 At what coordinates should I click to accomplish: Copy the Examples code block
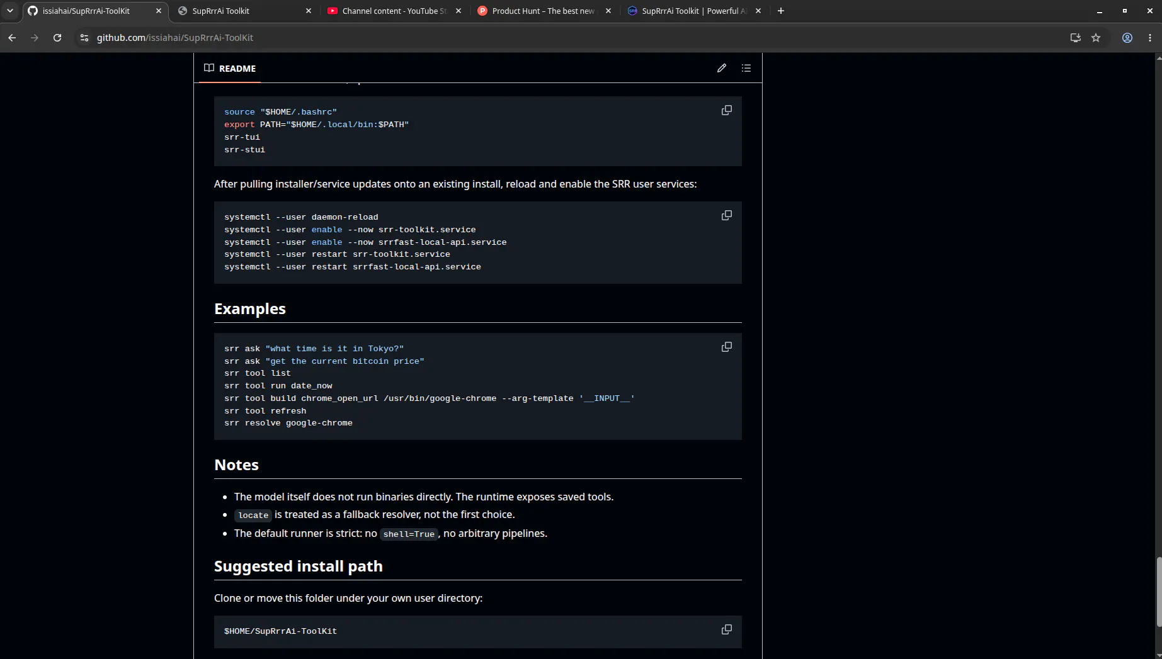727,347
